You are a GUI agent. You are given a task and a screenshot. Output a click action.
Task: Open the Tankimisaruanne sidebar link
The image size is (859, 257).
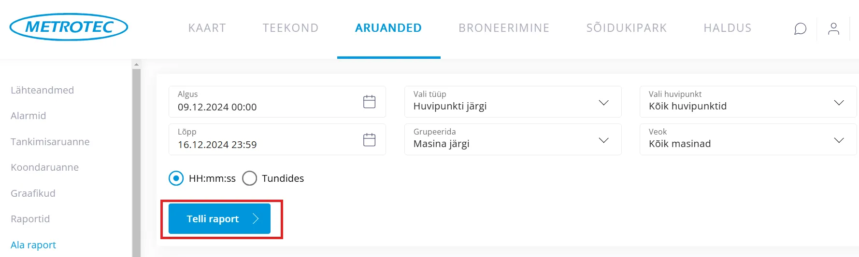point(50,142)
